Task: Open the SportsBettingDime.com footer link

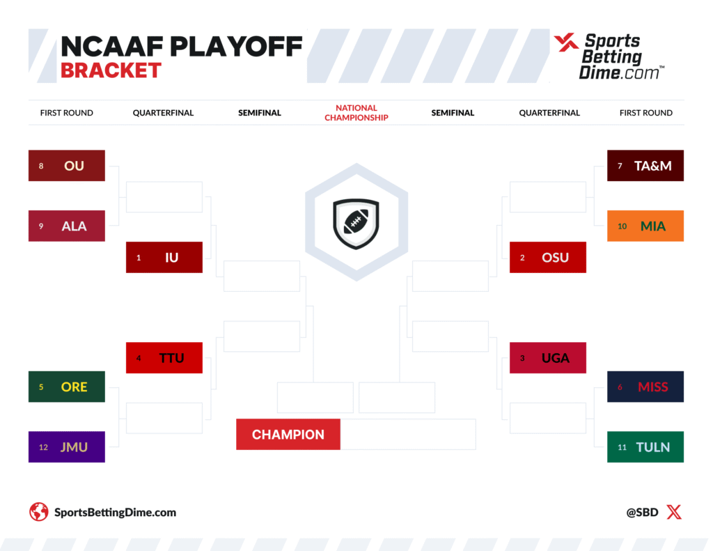Action: click(x=115, y=513)
